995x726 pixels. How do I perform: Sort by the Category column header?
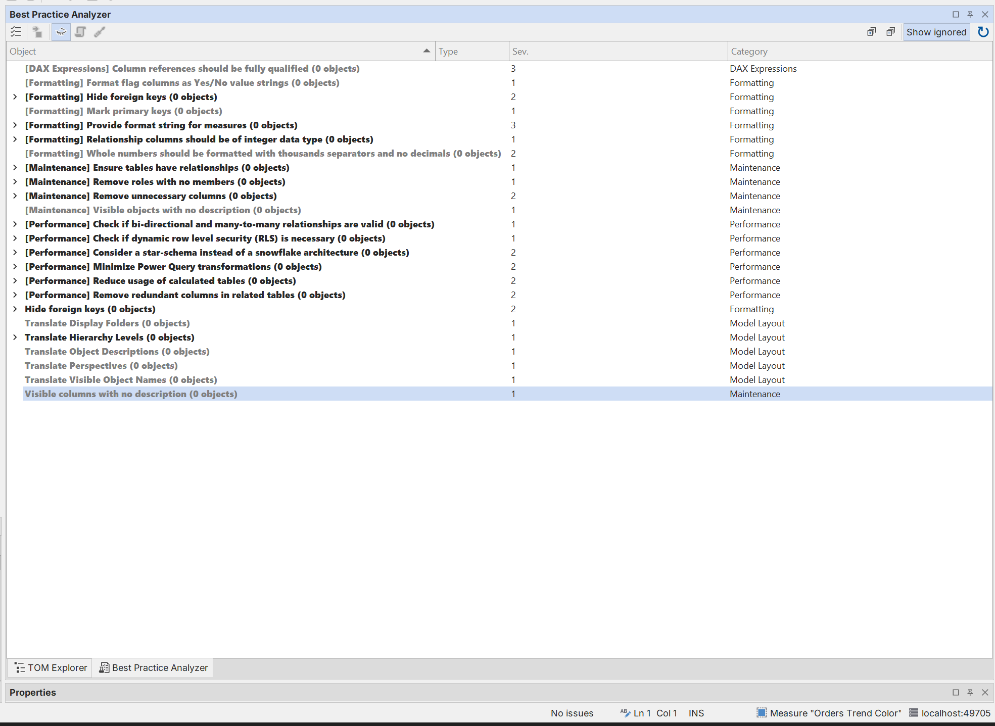tap(749, 52)
